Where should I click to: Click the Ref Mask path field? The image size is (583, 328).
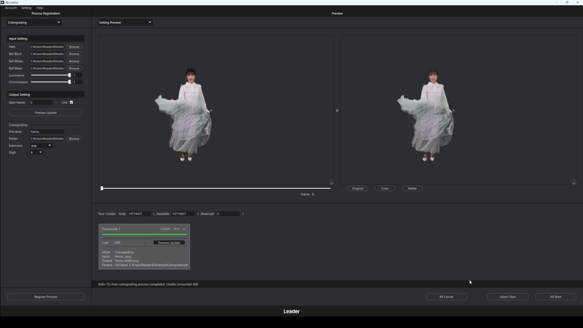click(47, 68)
